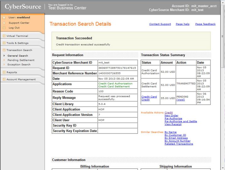225x170 pixels.
Task: Expand the Tools & Settings section
Action: [x=4, y=43]
